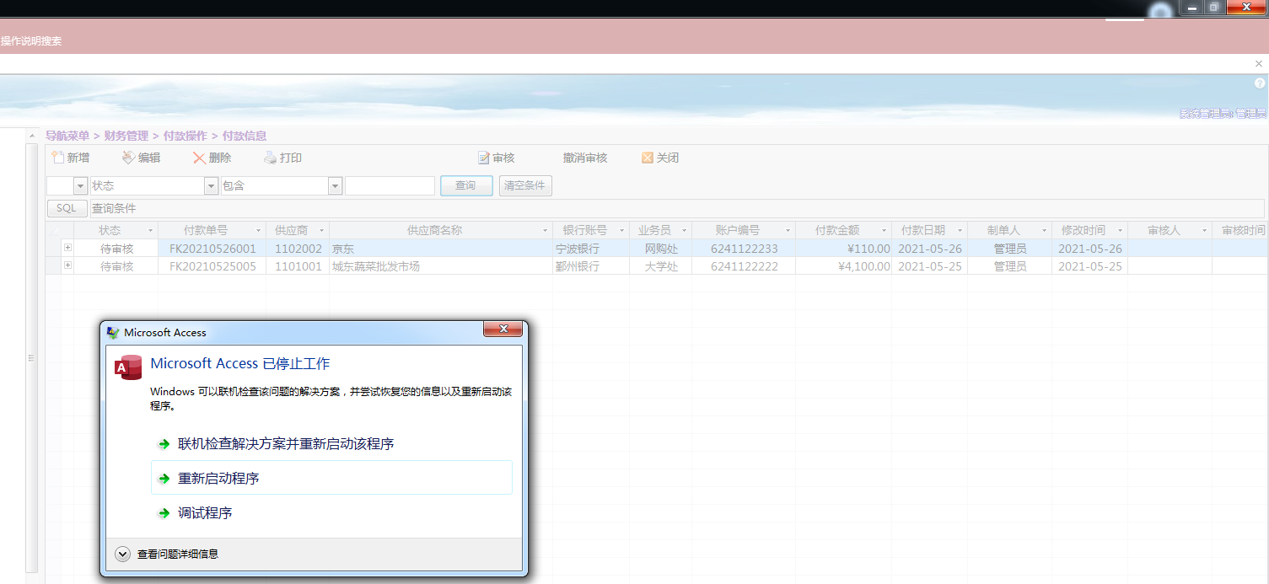
Task: Click 财务管理 in the breadcrumb
Action: pyautogui.click(x=126, y=136)
